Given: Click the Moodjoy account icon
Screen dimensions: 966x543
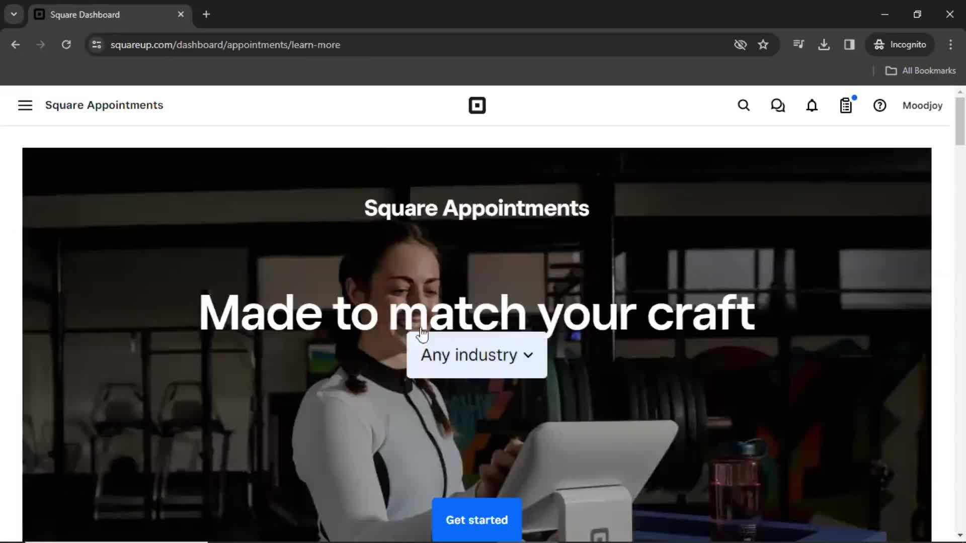Looking at the screenshot, I should [x=922, y=106].
